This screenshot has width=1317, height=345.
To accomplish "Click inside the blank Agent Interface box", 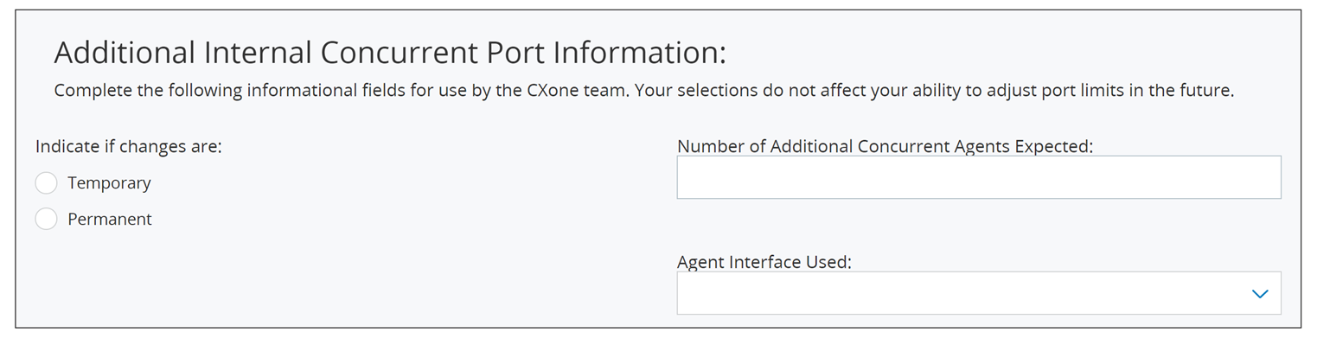I will point(979,293).
